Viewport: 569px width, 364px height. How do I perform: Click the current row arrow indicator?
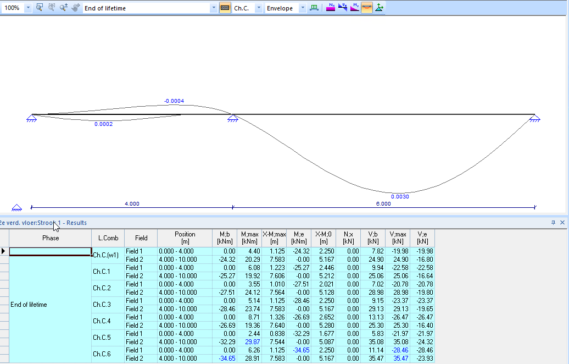point(4,251)
